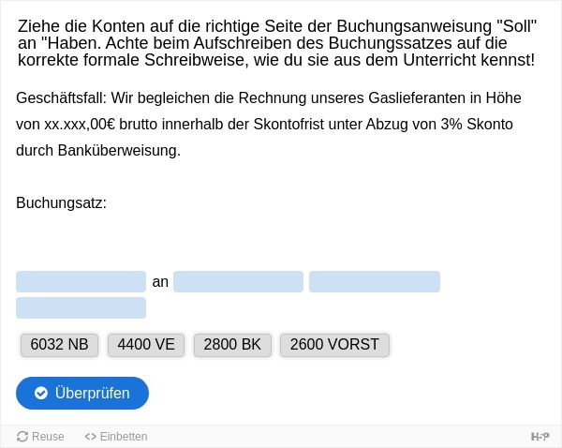
Task: Select the 2600 VORST account chip
Action: pyautogui.click(x=334, y=345)
